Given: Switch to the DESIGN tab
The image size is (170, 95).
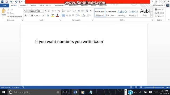Looking at the screenshot, I should click(x=33, y=6).
